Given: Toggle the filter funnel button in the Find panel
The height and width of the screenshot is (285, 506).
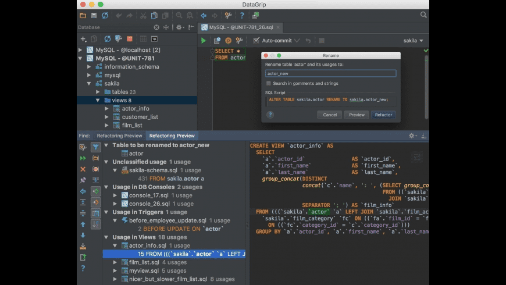Looking at the screenshot, I should click(96, 147).
